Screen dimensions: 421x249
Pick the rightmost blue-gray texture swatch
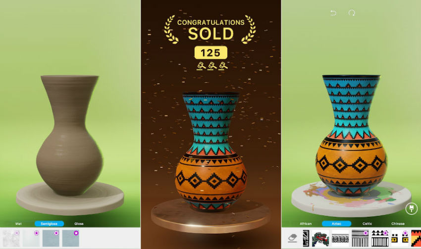tap(71, 238)
